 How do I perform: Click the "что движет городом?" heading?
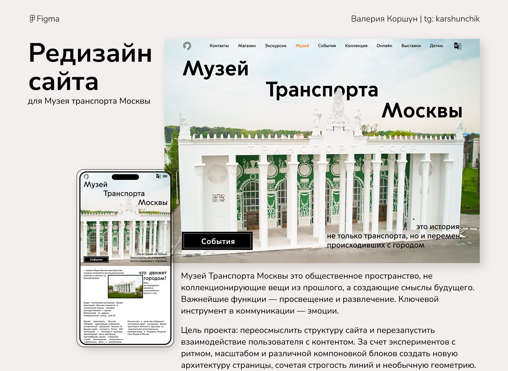153,275
